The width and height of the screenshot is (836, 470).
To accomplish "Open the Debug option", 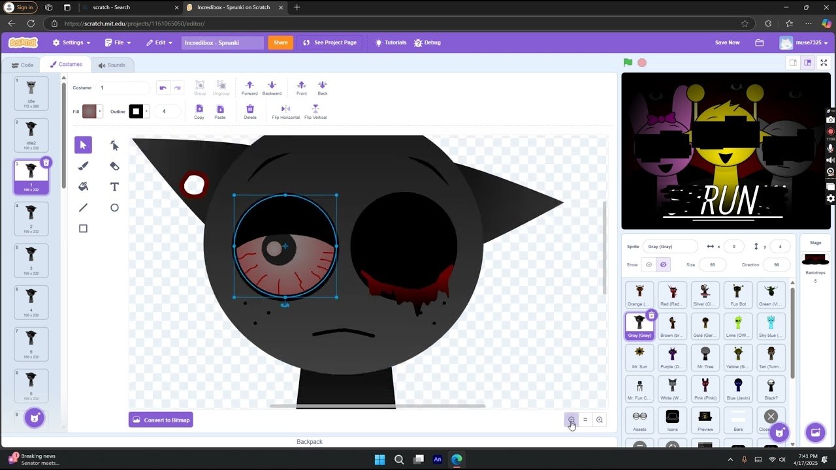I will coord(427,42).
